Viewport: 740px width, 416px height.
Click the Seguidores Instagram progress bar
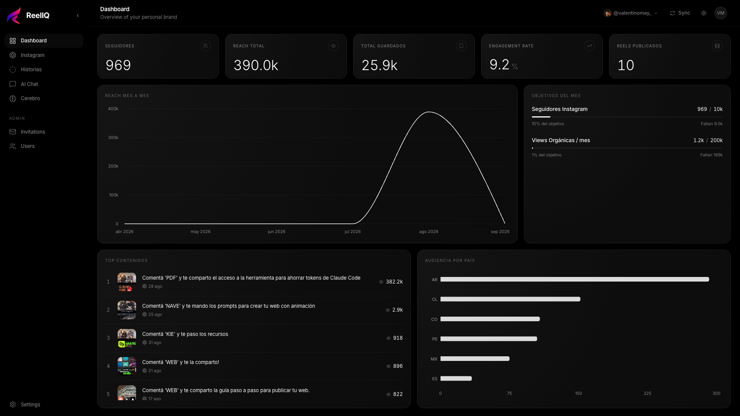point(627,117)
